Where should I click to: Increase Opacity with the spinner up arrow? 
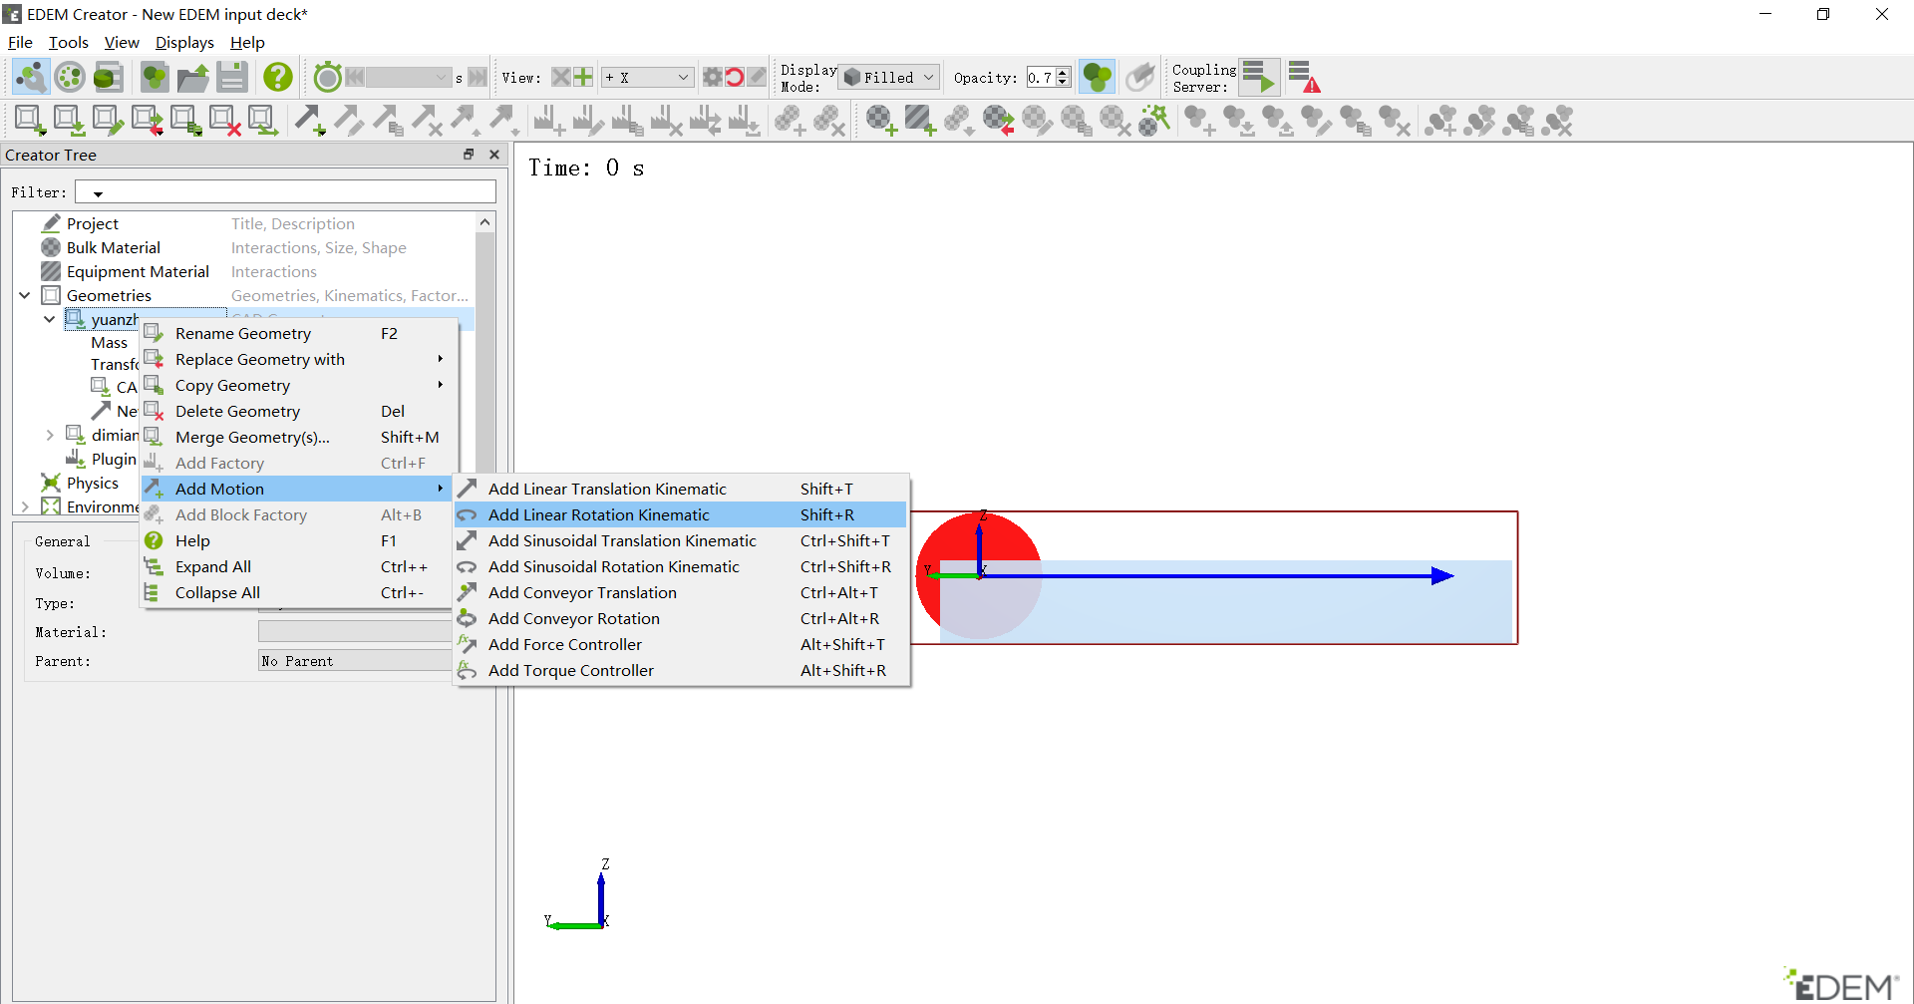(1063, 72)
